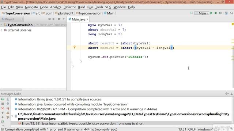Click cursor position 13:51 in status bar
The width and height of the screenshot is (234, 131).
[182, 129]
